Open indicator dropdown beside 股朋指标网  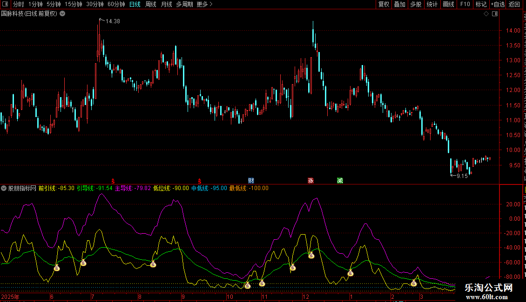(4, 188)
